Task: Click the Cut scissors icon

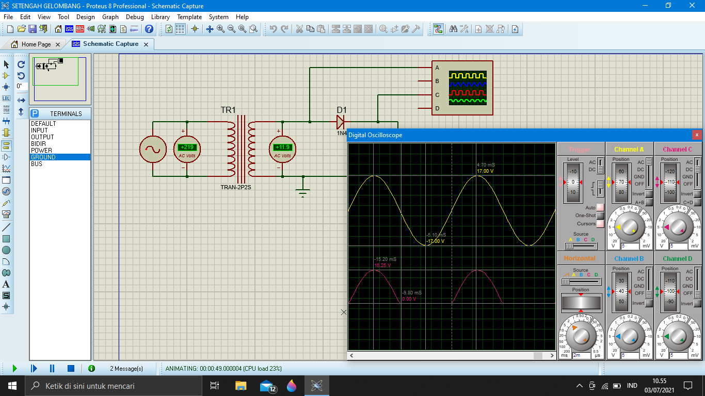Action: (x=299, y=29)
